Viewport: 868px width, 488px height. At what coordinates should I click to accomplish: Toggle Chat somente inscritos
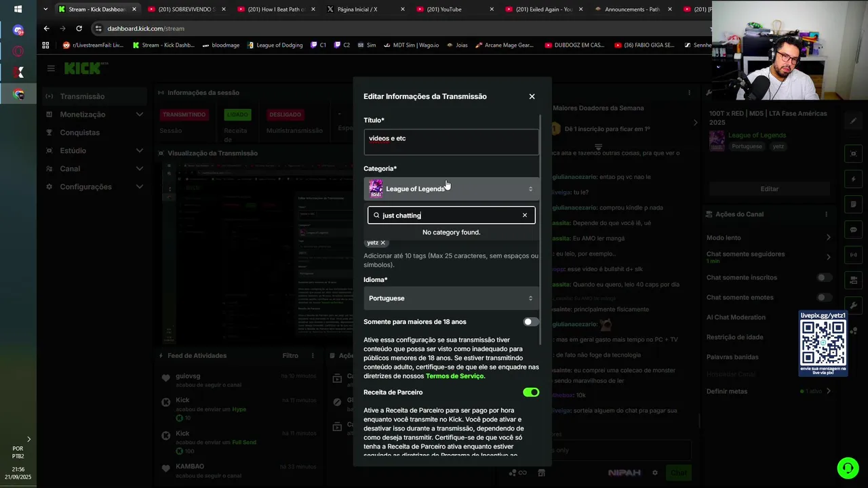pyautogui.click(x=824, y=278)
